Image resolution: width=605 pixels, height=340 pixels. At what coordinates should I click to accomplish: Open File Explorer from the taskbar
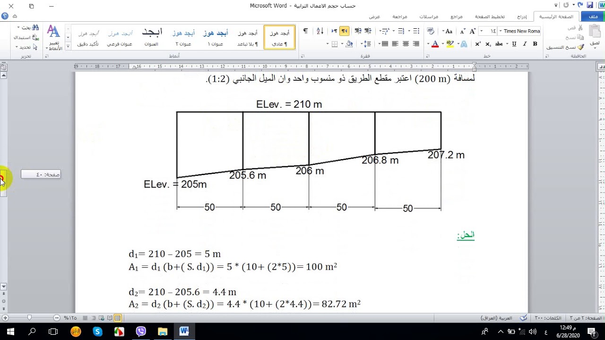(x=163, y=331)
